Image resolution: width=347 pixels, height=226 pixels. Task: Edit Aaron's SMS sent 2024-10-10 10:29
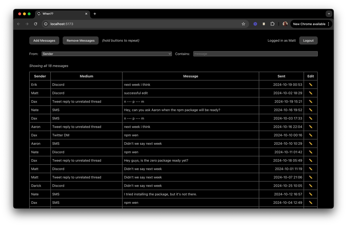[x=311, y=143]
